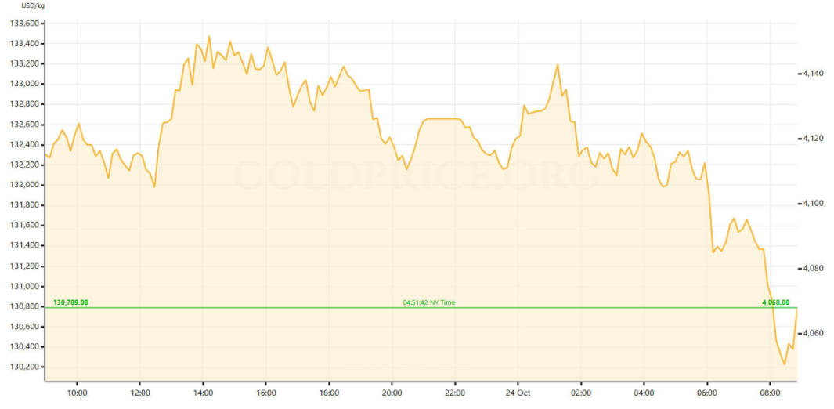834x409 pixels.
Task: Select the 10:00 time axis label
Action: [77, 392]
